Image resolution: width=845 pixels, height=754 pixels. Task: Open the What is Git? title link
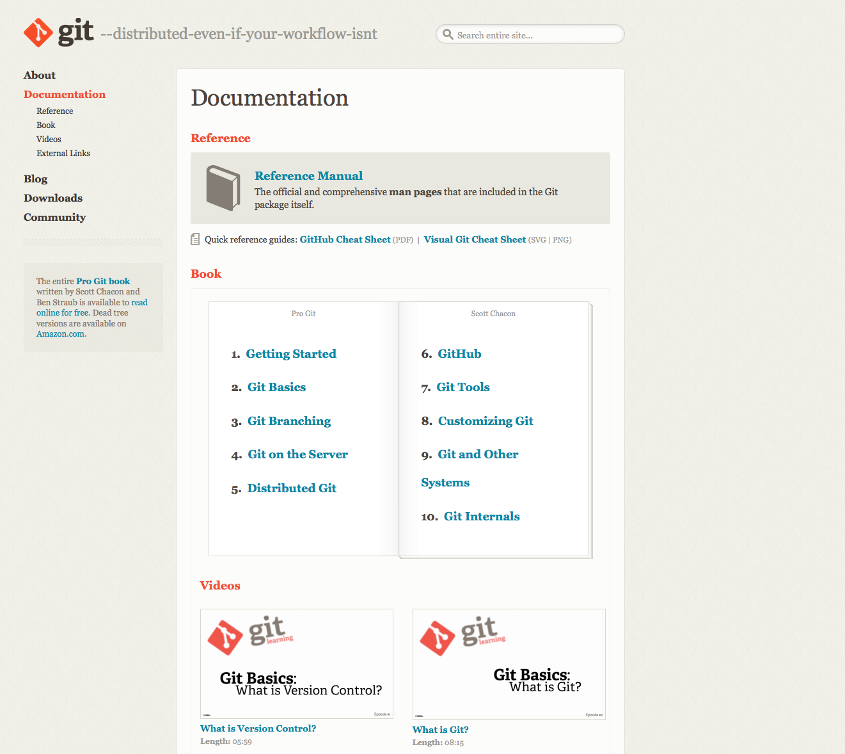tap(440, 730)
